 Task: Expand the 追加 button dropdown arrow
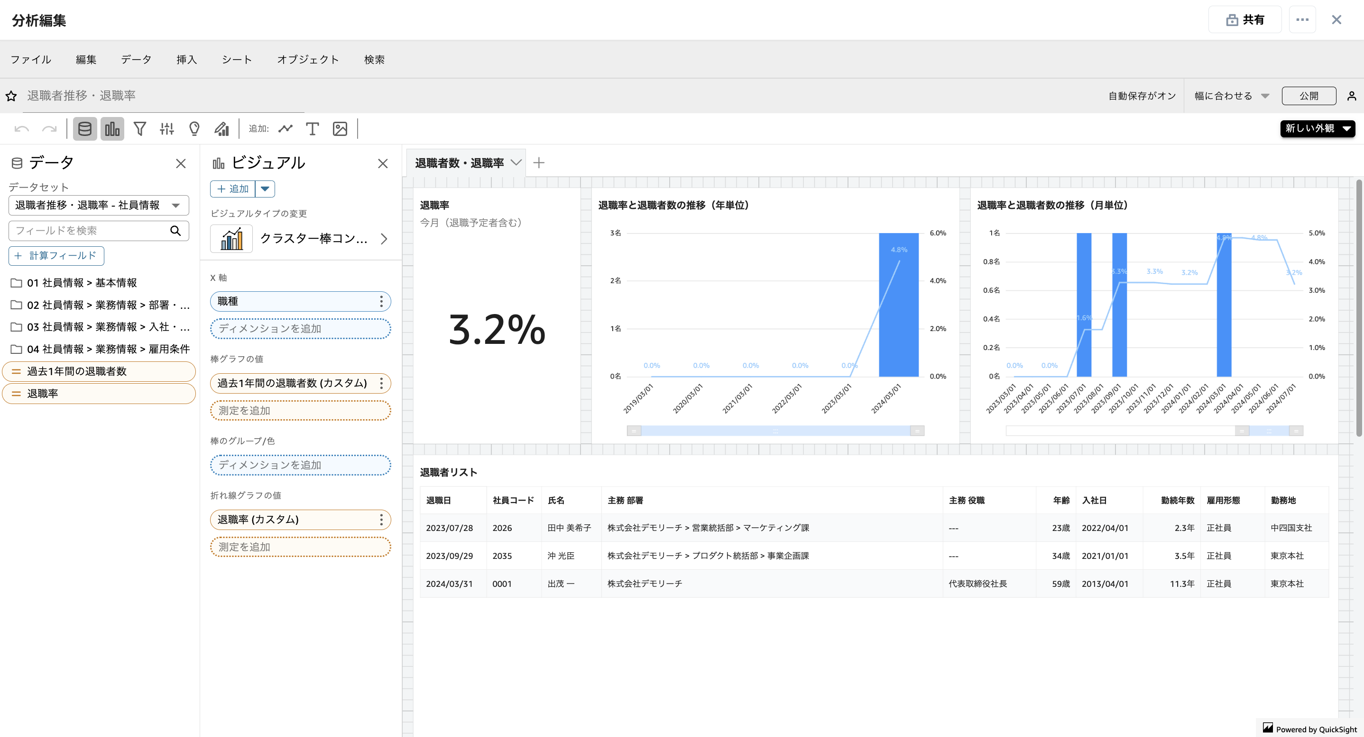tap(265, 189)
